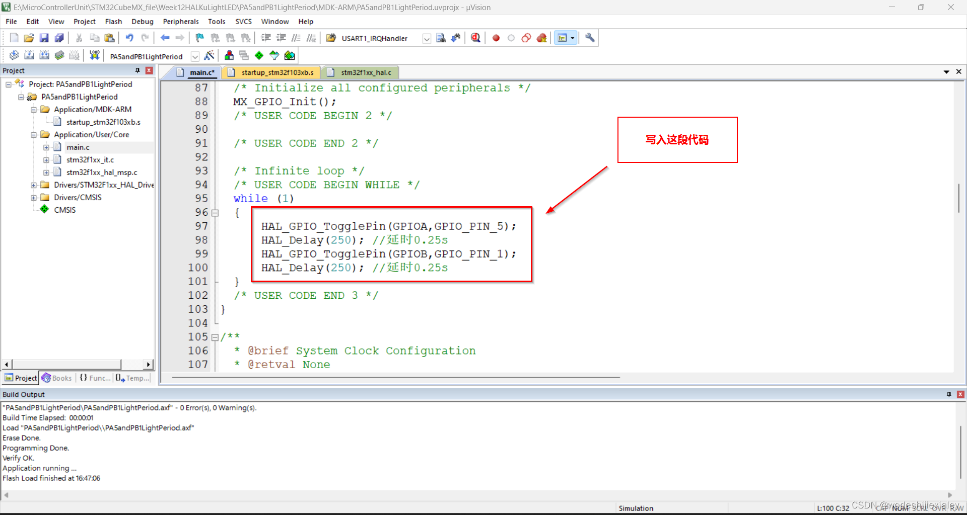Open the Select Software Packs icon
This screenshot has height=515, width=967.
click(x=274, y=55)
